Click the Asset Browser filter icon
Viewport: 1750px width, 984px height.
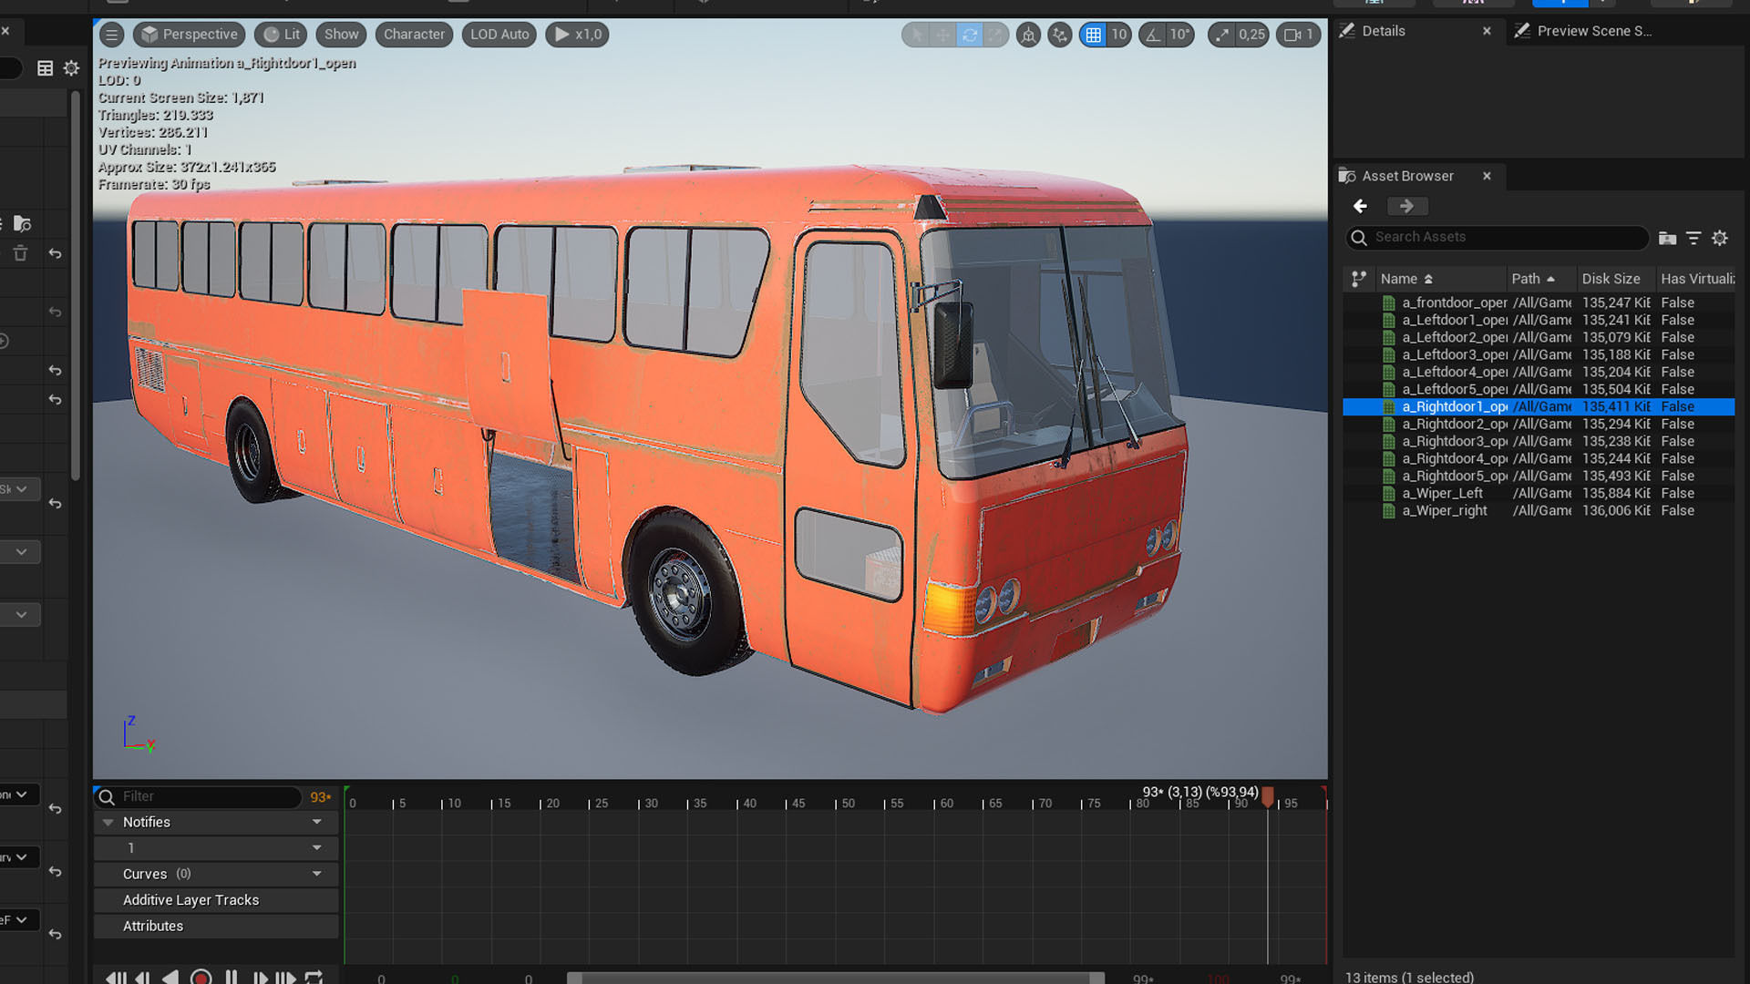(1693, 238)
